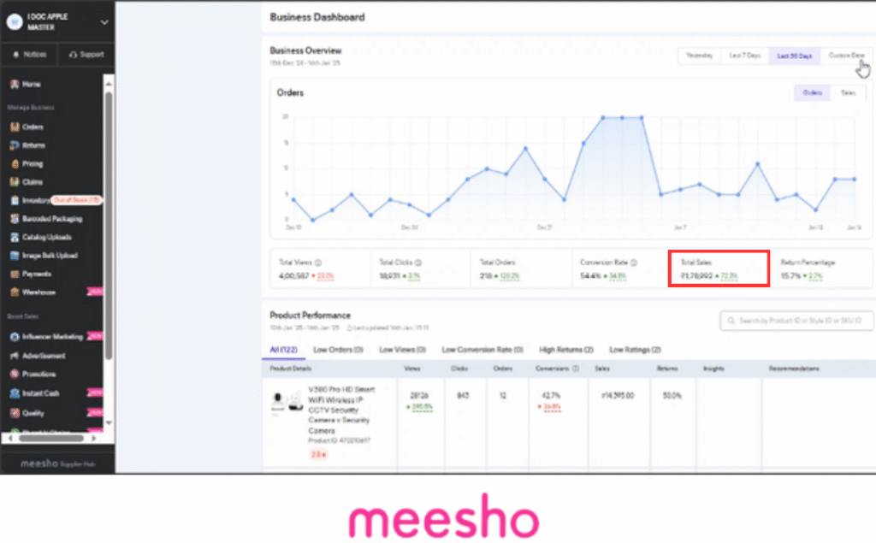
Task: Switch to the High Returns (2) tab
Action: 566,350
